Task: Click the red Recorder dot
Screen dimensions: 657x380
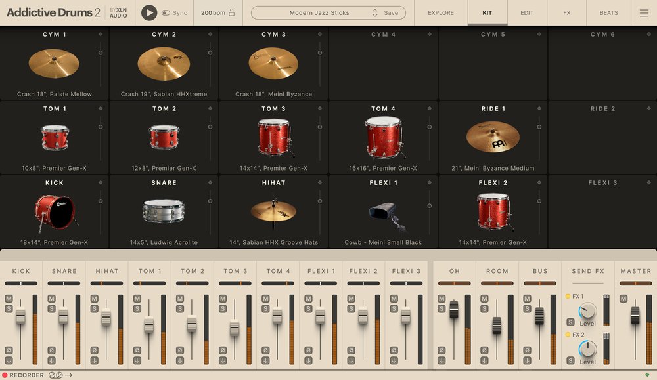Action: (6, 375)
